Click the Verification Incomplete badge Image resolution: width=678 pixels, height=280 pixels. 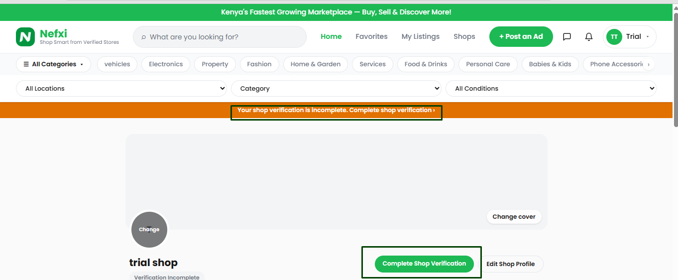(x=167, y=277)
